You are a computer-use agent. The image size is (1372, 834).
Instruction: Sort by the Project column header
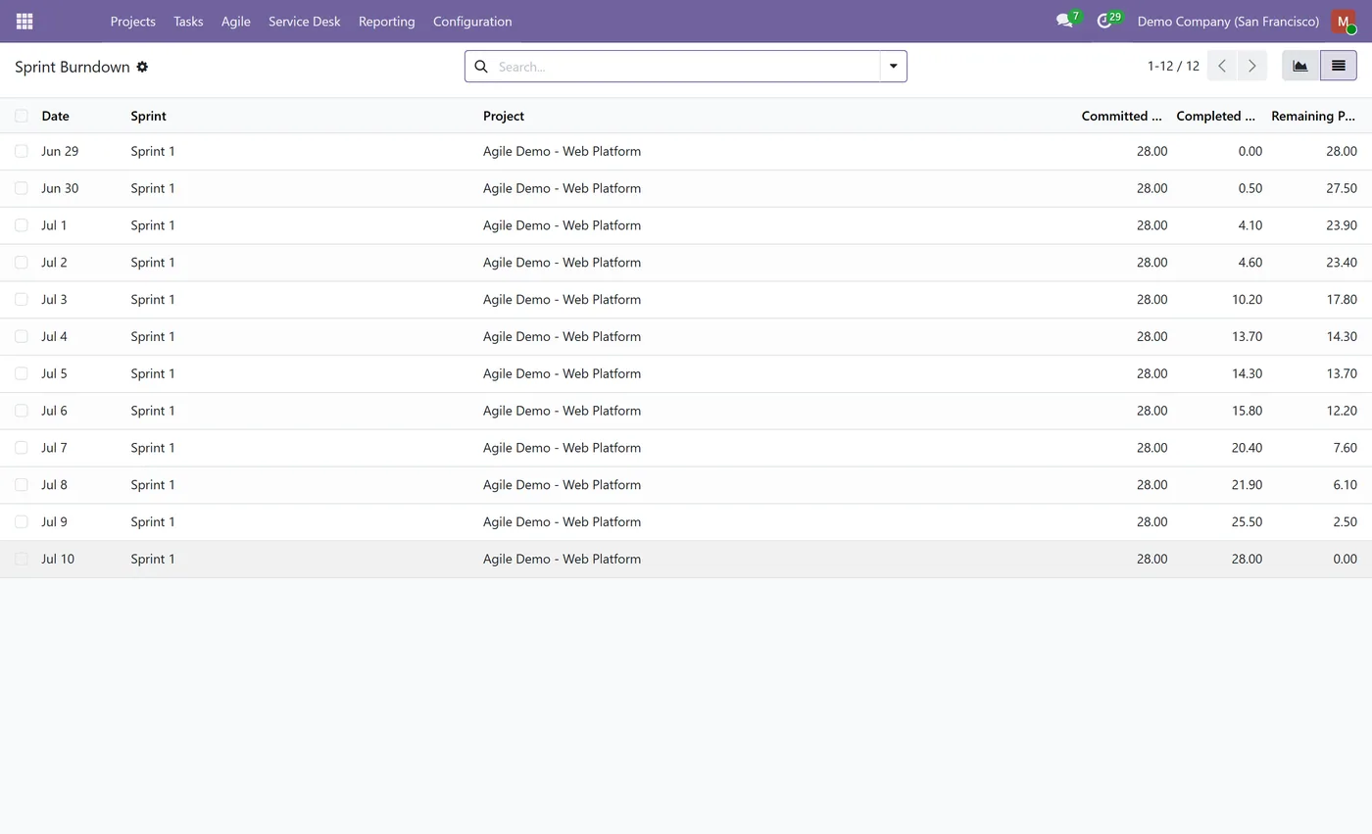click(x=503, y=116)
